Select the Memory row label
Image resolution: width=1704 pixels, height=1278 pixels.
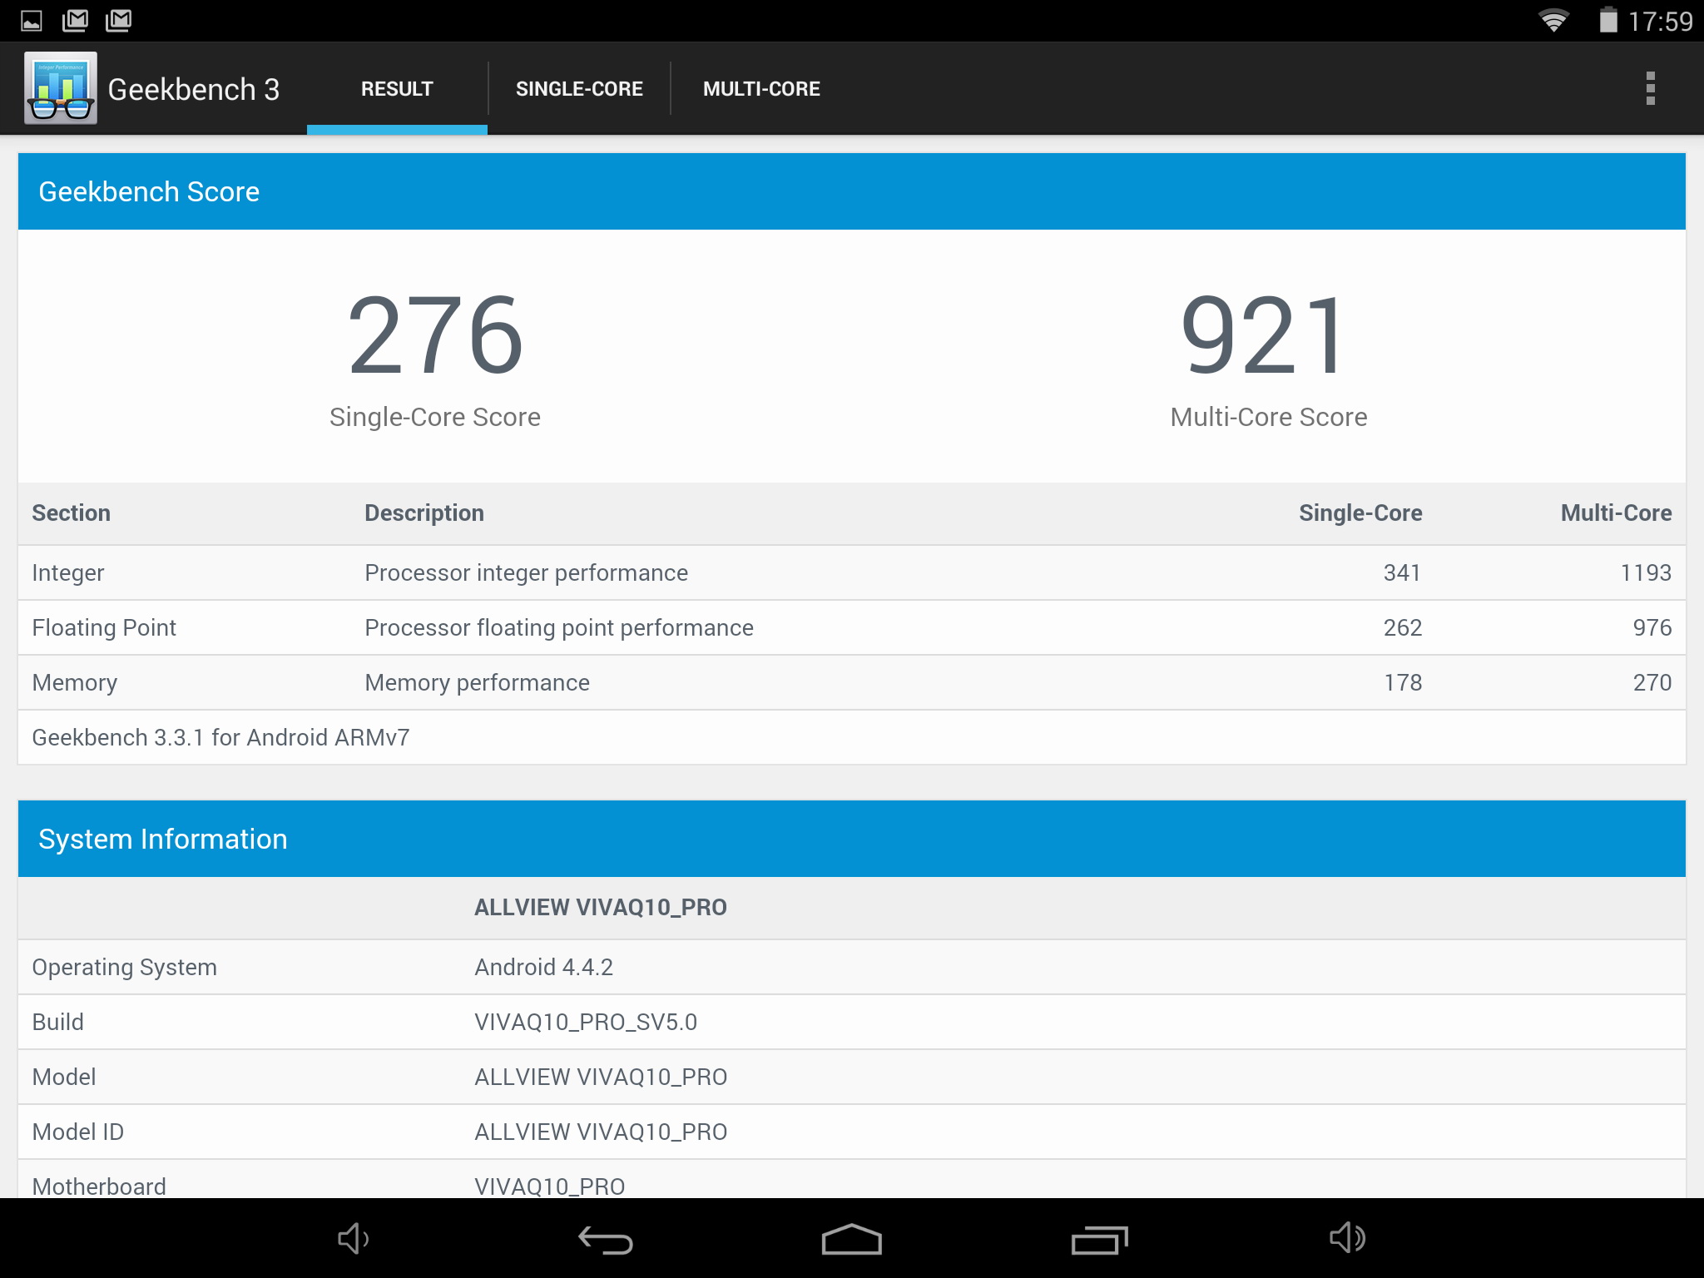pos(75,683)
